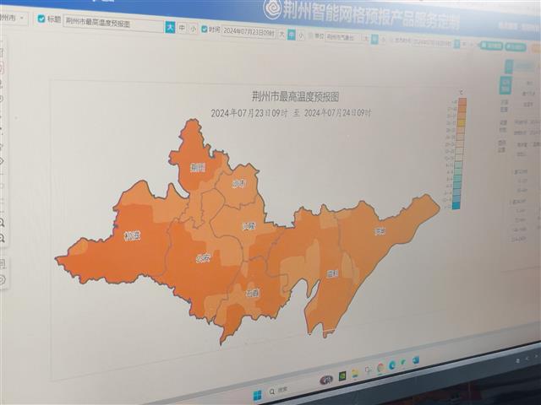Open the Chrome icon in taskbar
This screenshot has height=405, width=541.
point(380,368)
